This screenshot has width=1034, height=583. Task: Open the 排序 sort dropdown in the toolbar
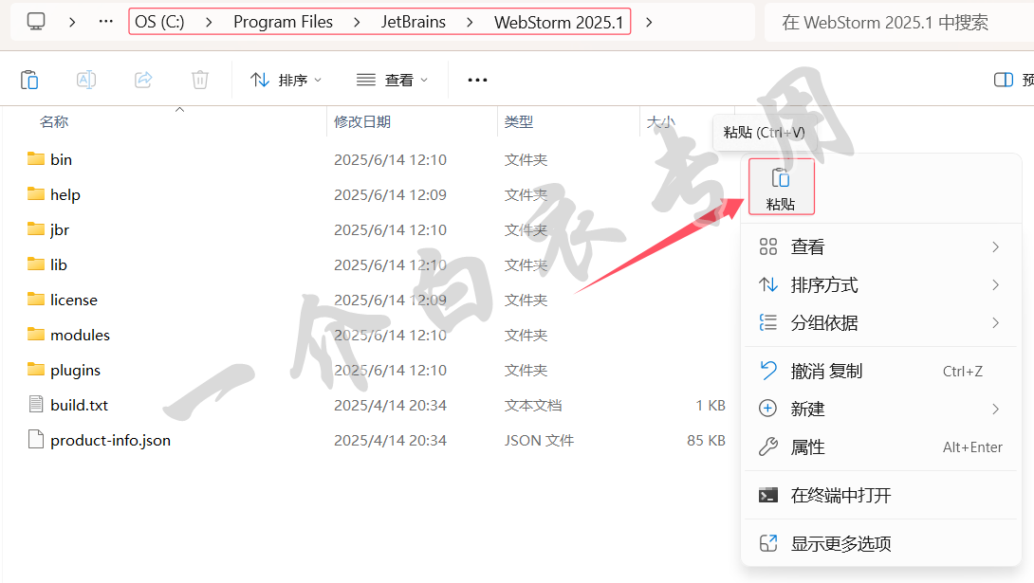point(286,80)
